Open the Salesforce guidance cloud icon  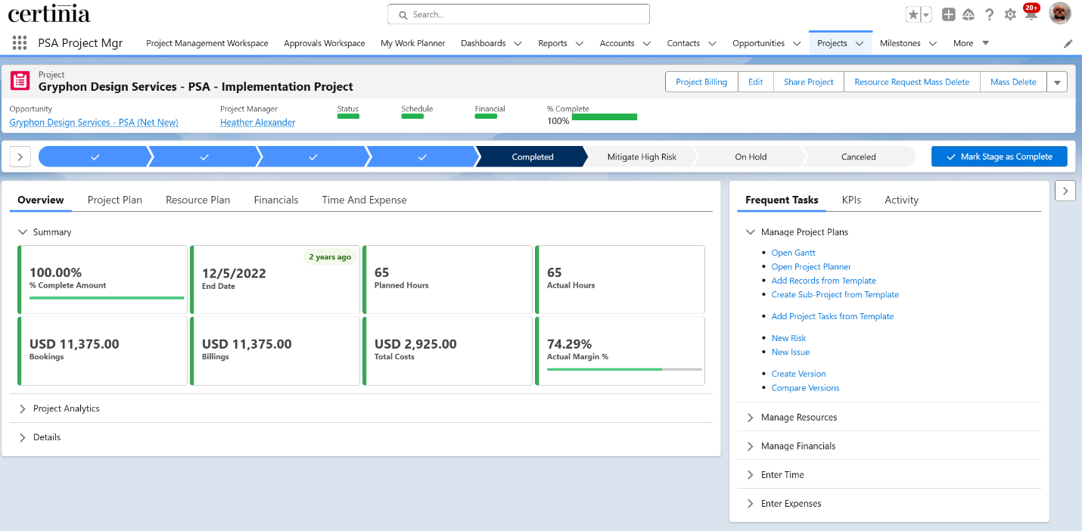(x=969, y=14)
